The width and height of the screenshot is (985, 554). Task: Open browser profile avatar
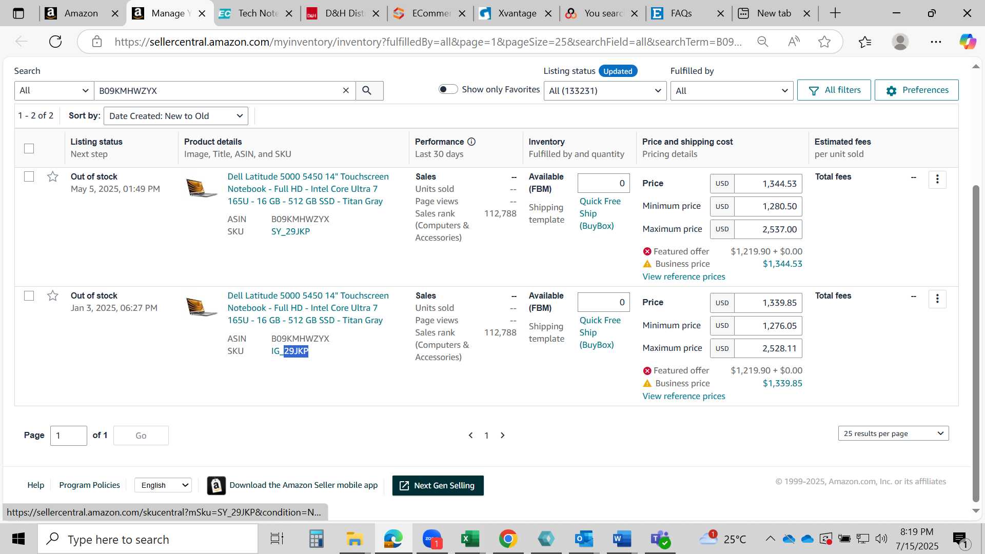(900, 42)
